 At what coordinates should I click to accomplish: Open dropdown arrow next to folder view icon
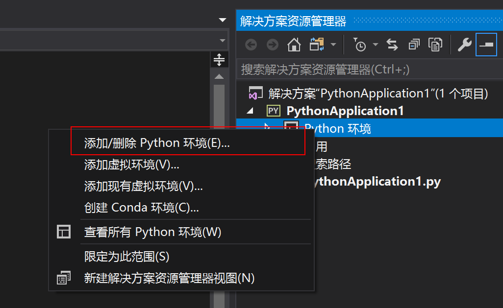point(333,45)
